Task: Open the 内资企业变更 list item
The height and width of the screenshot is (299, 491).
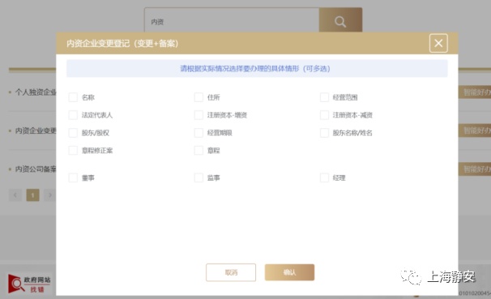Action: [x=36, y=130]
